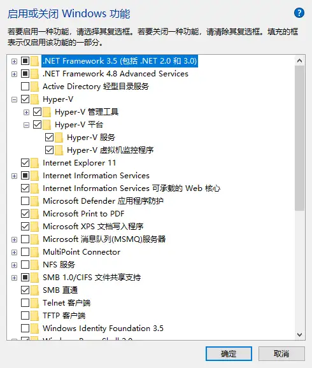Enable the TFTP 客户端 checkbox
312x368 pixels.
coord(25,315)
